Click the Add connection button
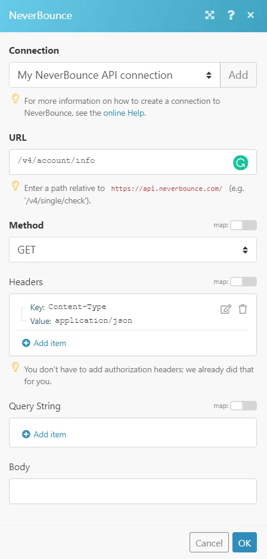The width and height of the screenshot is (267, 559). 238,75
